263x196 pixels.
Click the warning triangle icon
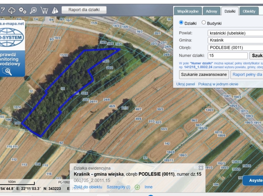(55, 10)
